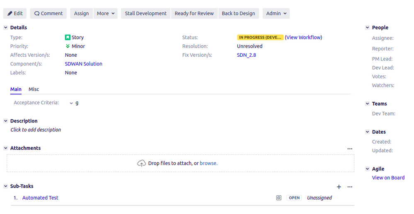Viewport: 414px width, 214px height.
Task: Click the Labels value None
Action: point(71,73)
